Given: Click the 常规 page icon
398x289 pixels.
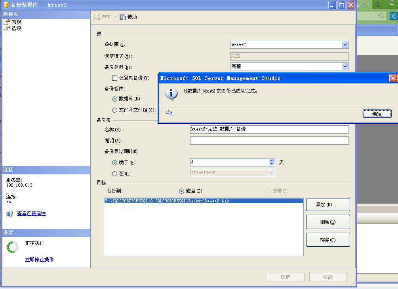Looking at the screenshot, I should pos(7,22).
